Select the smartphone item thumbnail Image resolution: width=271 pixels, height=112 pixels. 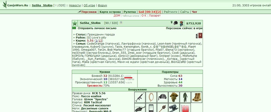[151, 108]
